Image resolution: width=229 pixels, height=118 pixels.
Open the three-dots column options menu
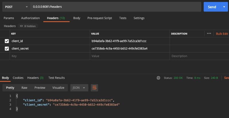tap(209, 34)
